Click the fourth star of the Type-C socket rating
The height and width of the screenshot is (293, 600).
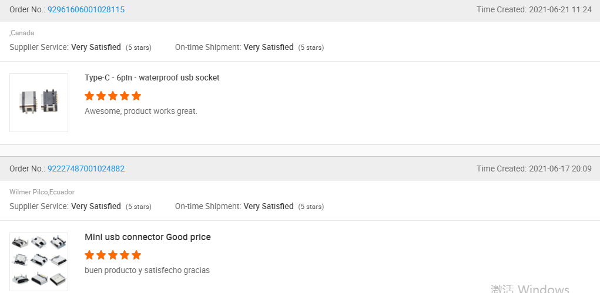click(x=125, y=96)
